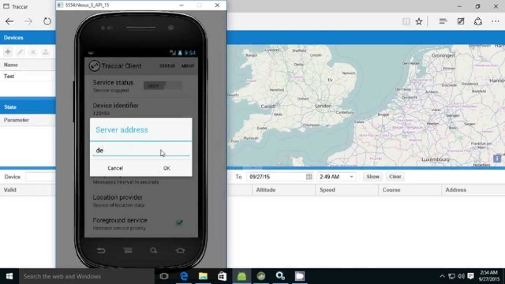This screenshot has width=505, height=284.
Task: Expand the 2:49 AM time dropdown
Action: coord(352,177)
